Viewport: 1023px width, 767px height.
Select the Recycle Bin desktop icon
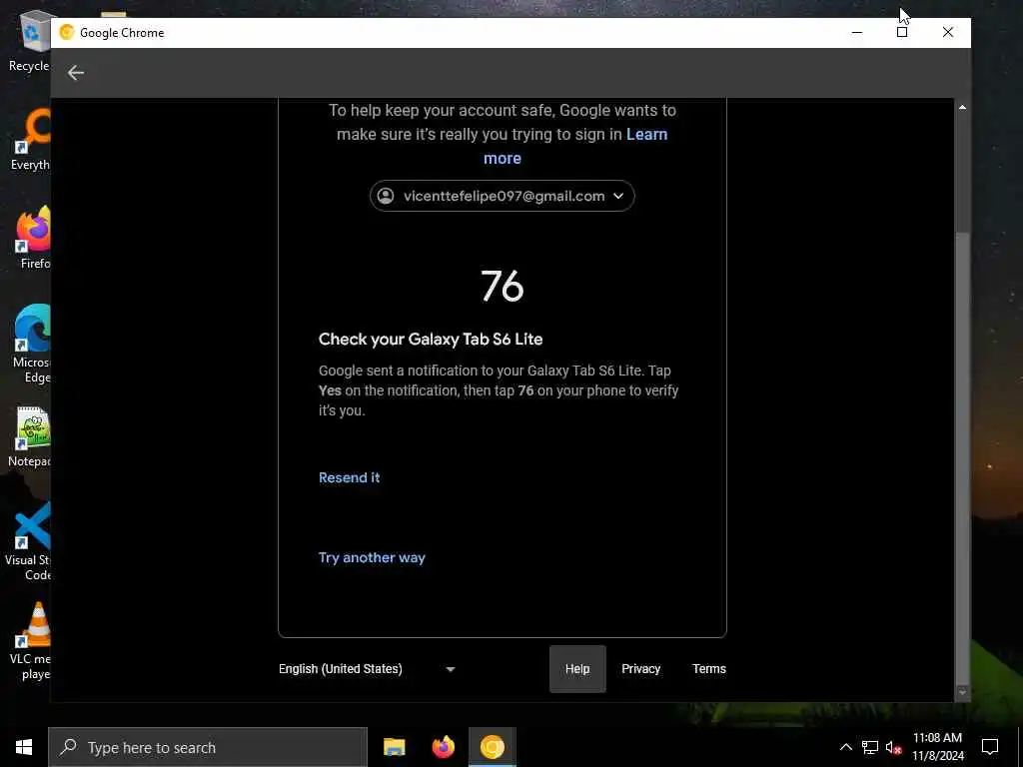click(30, 41)
